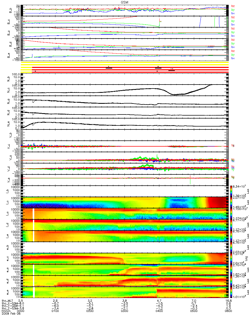Click the X-GSM value -6.7
Screen dimensions: 249x321
pos(55,303)
